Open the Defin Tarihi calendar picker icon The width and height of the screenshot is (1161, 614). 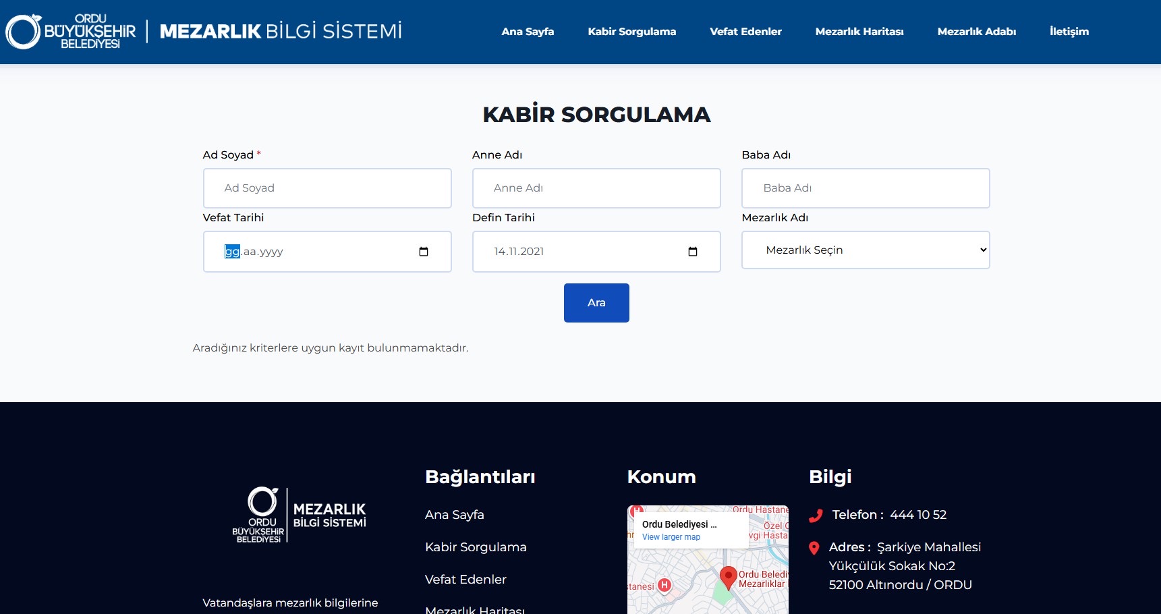pos(692,252)
